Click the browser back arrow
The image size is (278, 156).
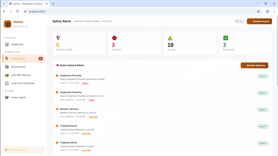(4, 11)
